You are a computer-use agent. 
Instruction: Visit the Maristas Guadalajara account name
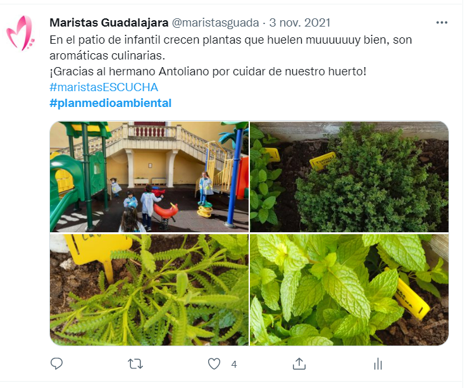pyautogui.click(x=109, y=23)
